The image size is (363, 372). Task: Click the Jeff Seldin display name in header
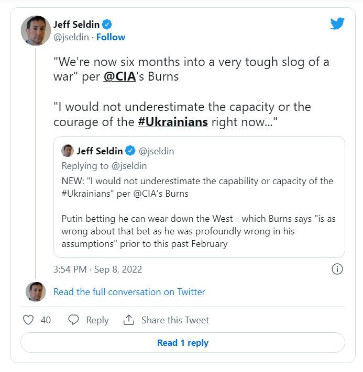coord(76,24)
